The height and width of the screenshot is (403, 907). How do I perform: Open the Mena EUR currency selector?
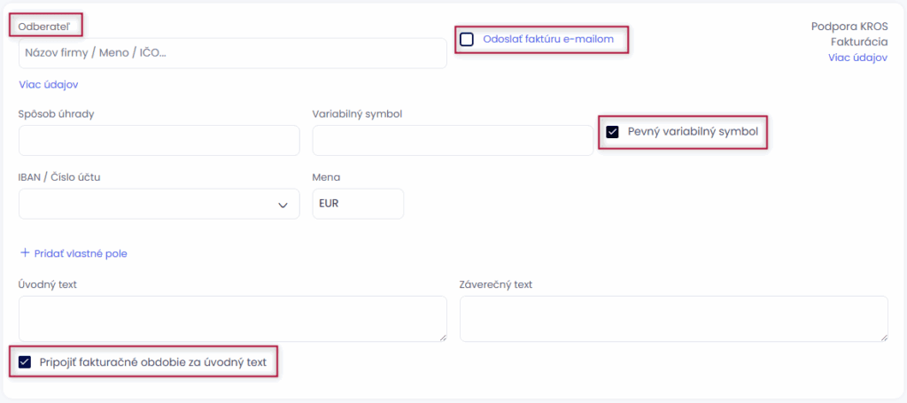[357, 204]
